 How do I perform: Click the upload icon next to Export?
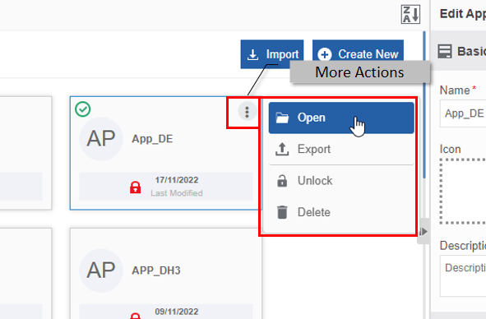click(282, 149)
